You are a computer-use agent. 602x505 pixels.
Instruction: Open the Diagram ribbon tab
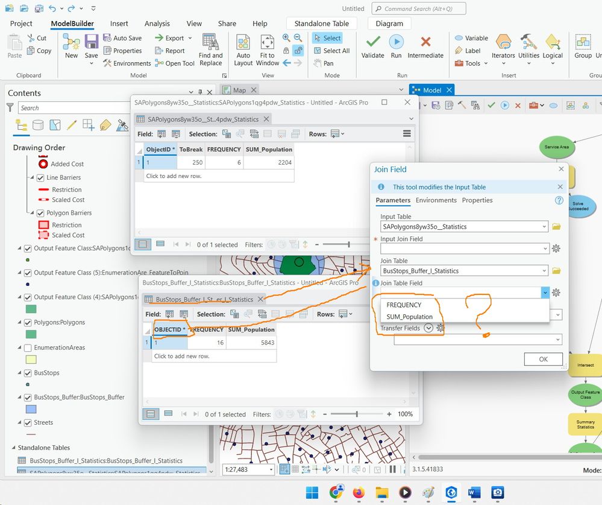click(389, 24)
